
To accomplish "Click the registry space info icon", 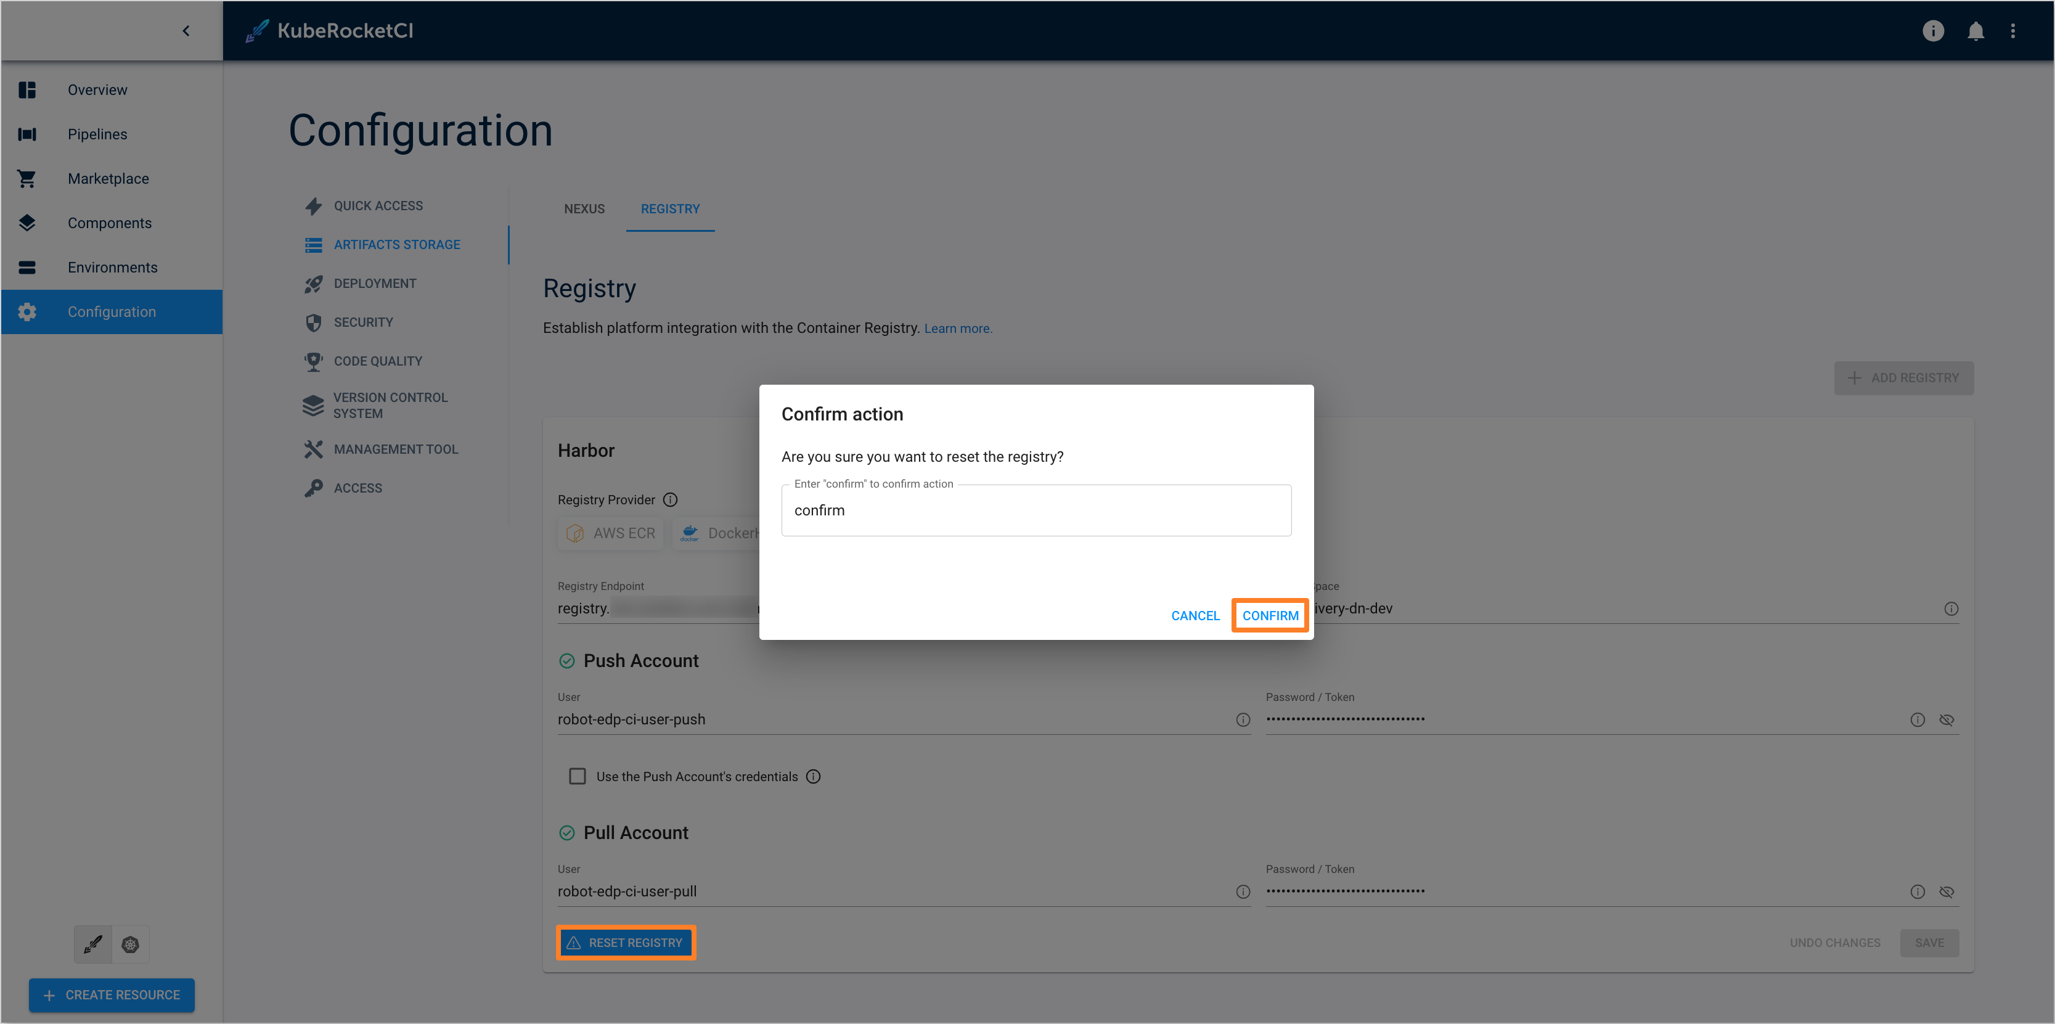I will pyautogui.click(x=1951, y=609).
